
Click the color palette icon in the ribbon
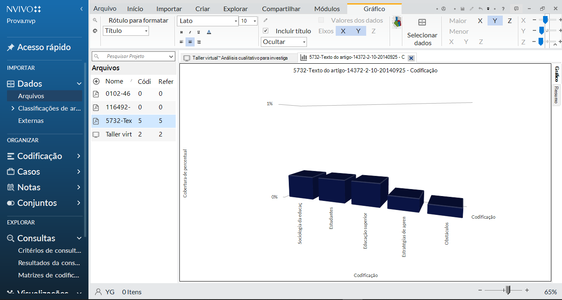click(x=95, y=31)
